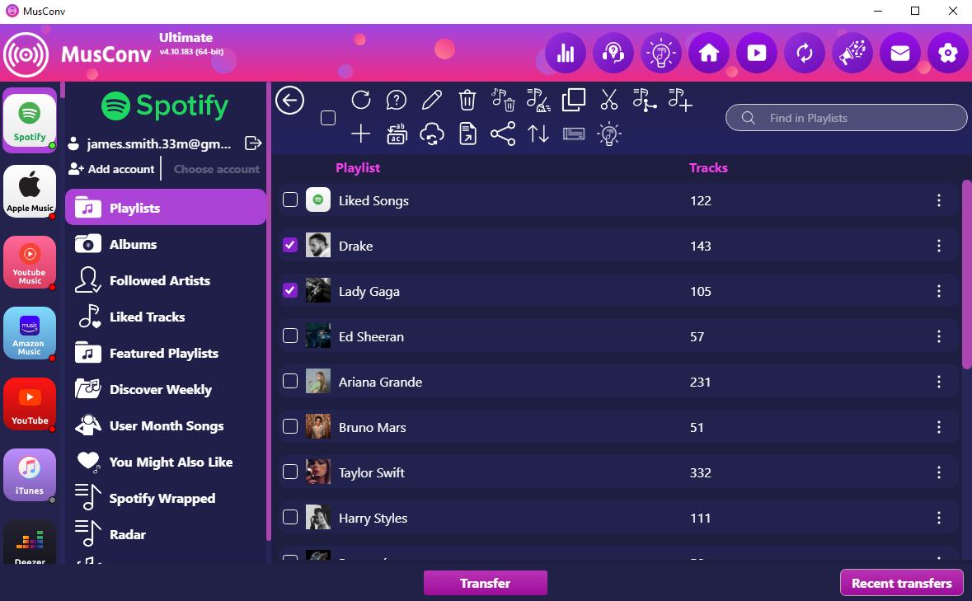Click the header sync arrows icon

805,54
